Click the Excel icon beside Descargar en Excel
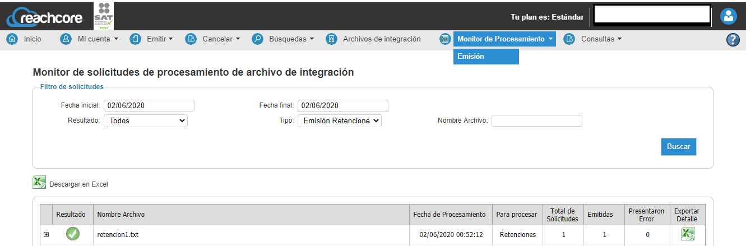Image resolution: width=746 pixels, height=246 pixels. [x=39, y=183]
